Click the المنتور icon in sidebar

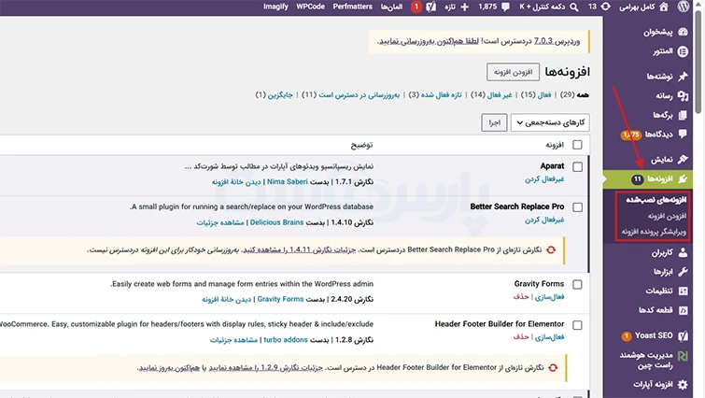tap(683, 51)
